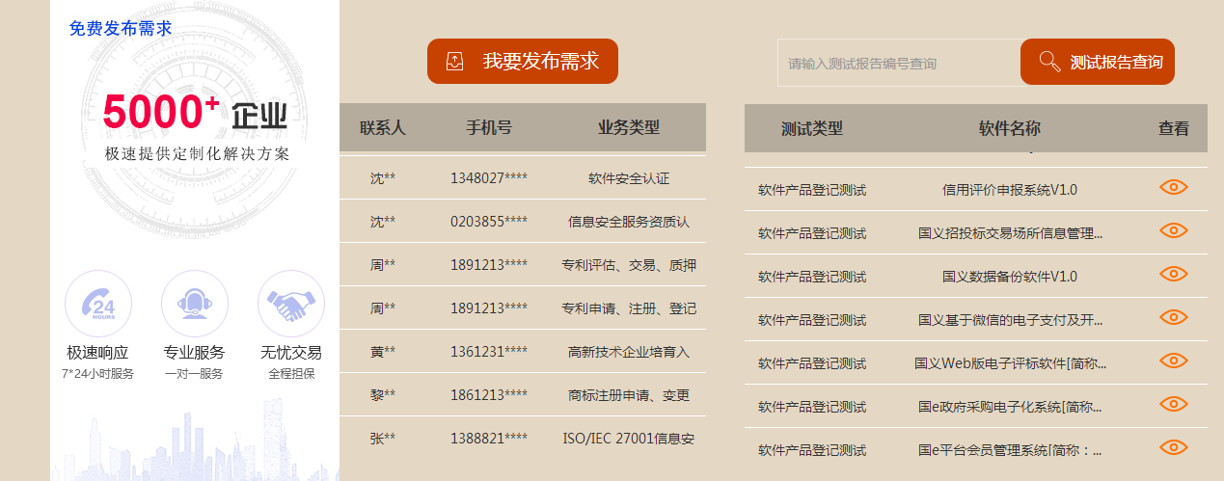Click the upload icon on 我要发布需求 button
This screenshot has width=1224, height=481.
(x=455, y=62)
